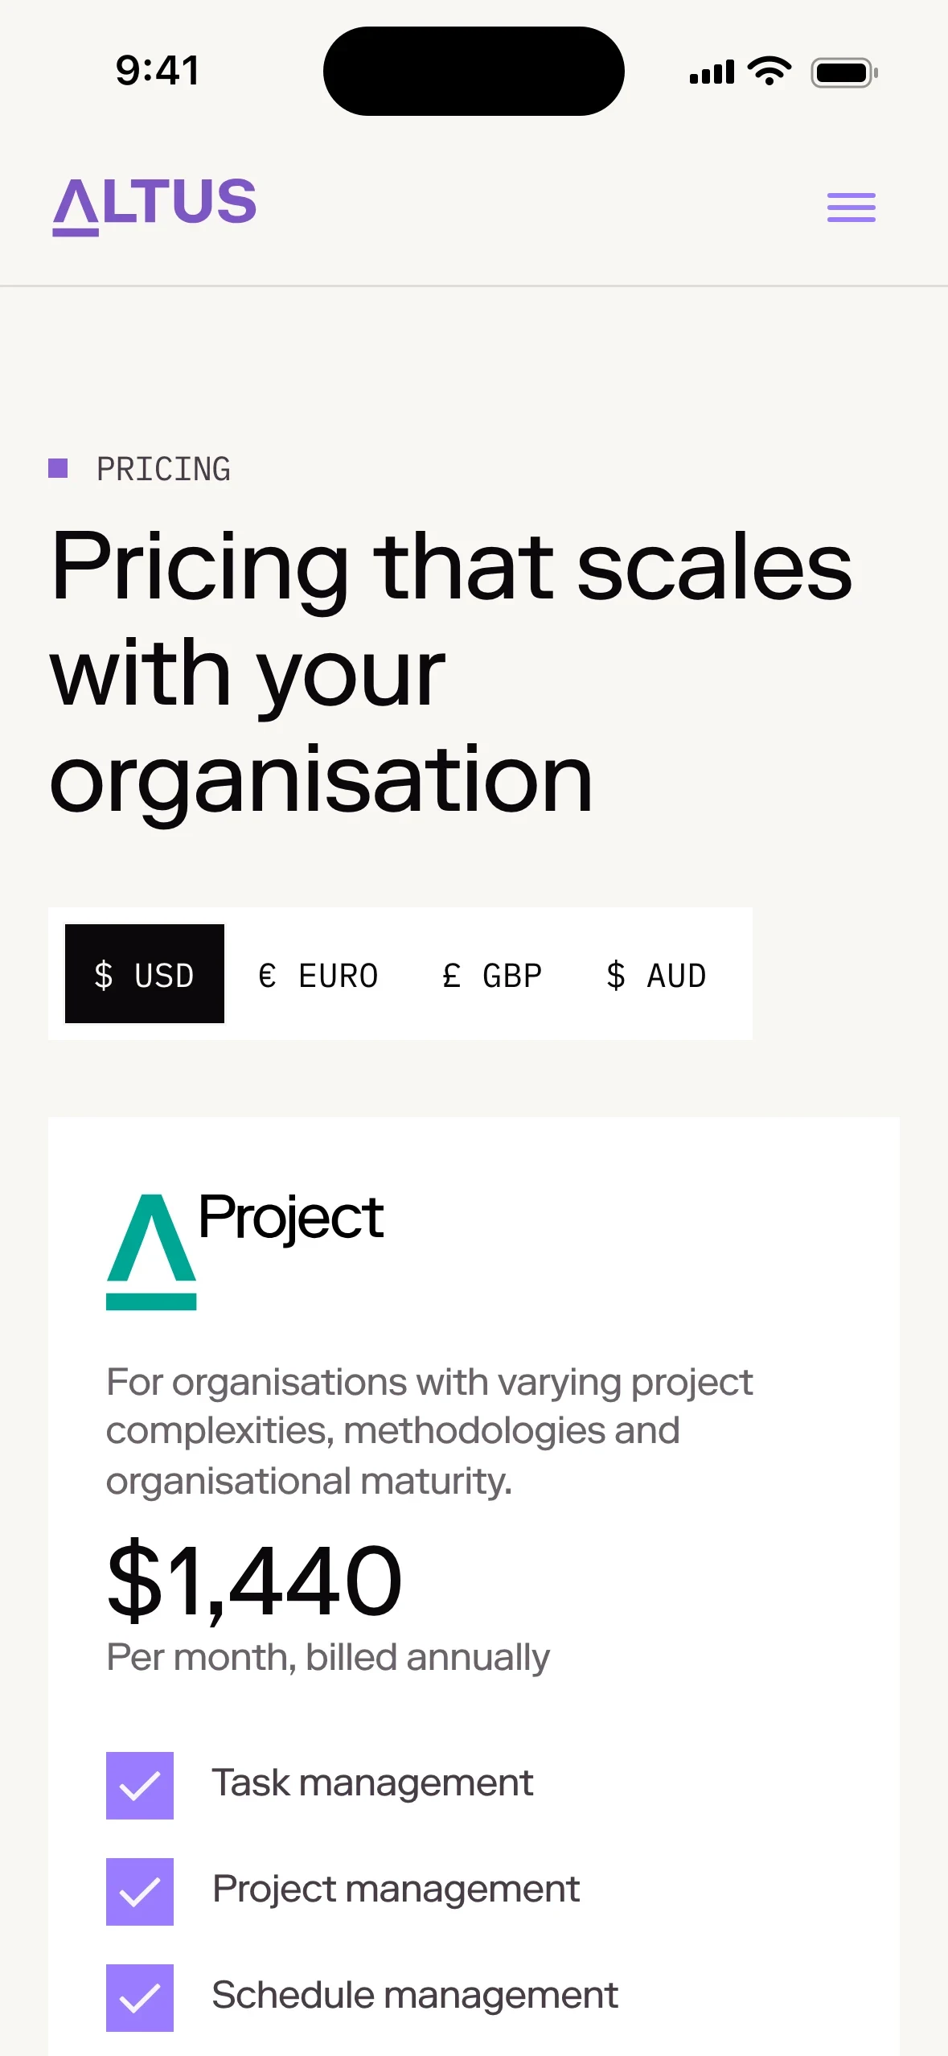Tap the Task management feature label
Viewport: 948px width, 2056px height.
coord(372,1783)
